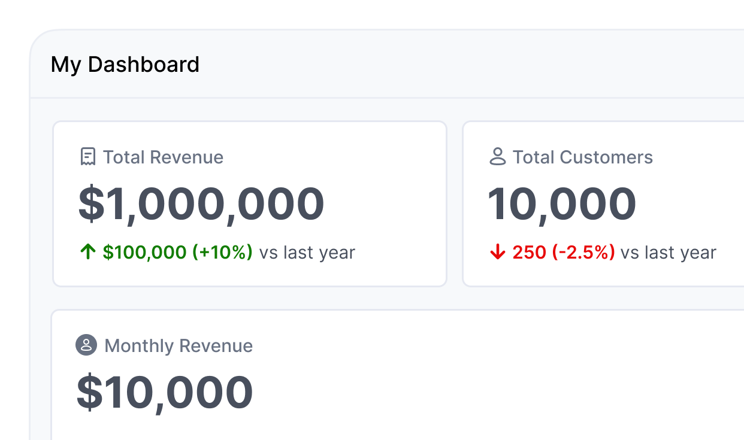This screenshot has width=744, height=440.
Task: Click the Monthly Revenue label
Action: pos(179,346)
